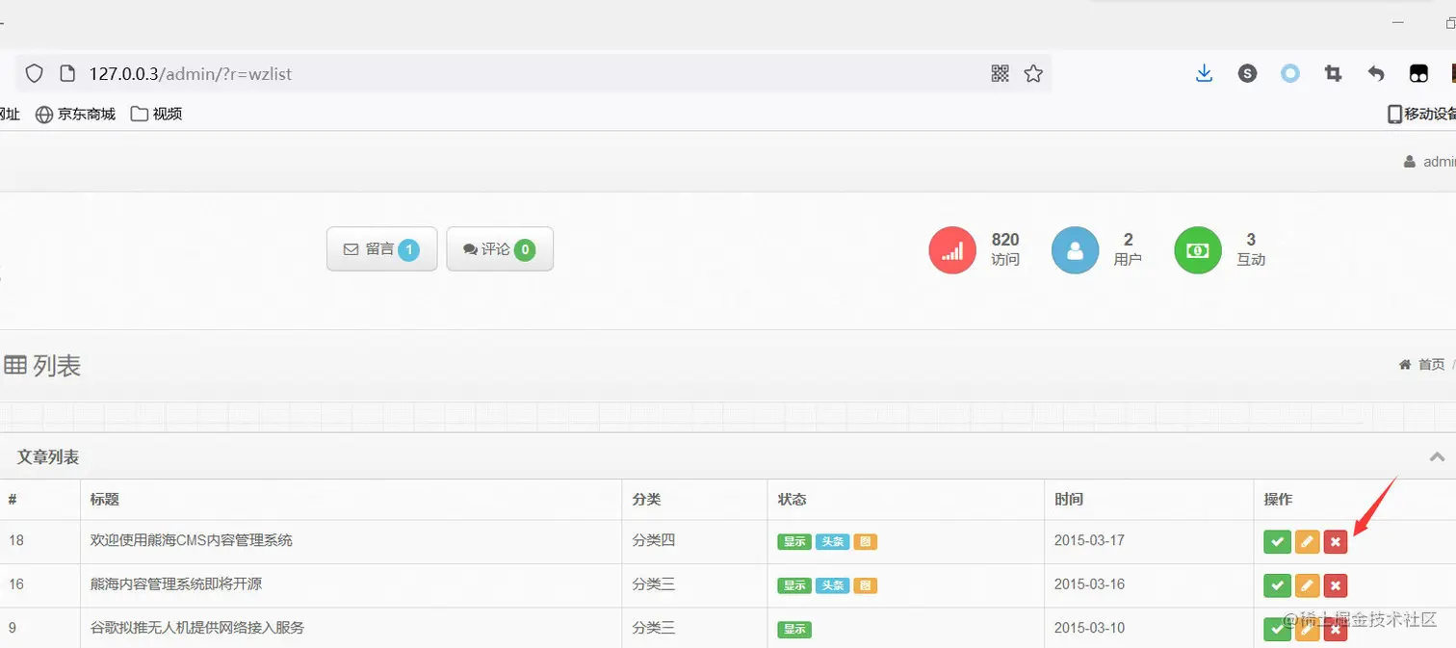Click red delete X for article 18

(1336, 542)
